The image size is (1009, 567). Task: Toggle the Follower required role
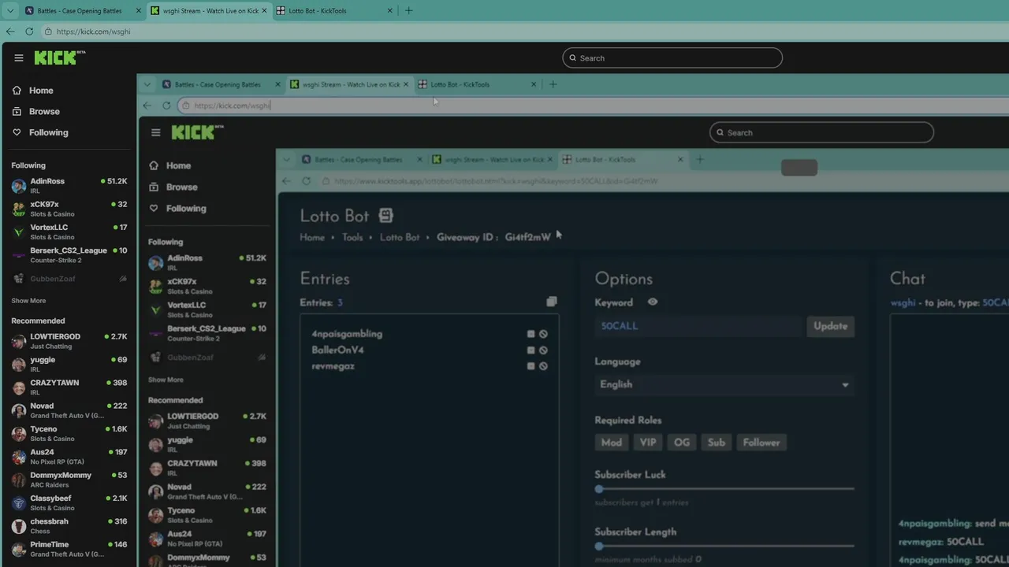761,443
